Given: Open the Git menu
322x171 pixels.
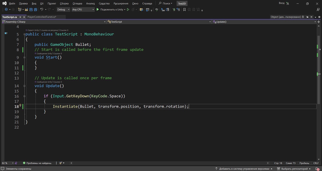Looking at the screenshot, I should click(42, 3).
